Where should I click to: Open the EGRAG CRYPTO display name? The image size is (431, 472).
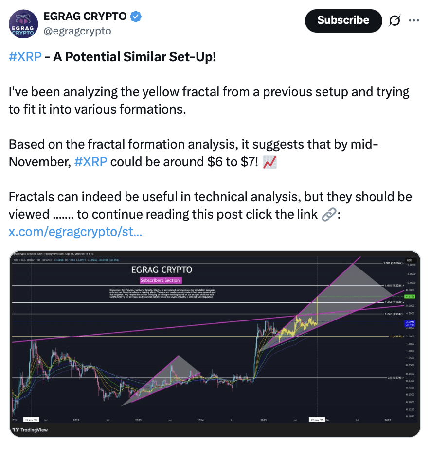tap(85, 17)
